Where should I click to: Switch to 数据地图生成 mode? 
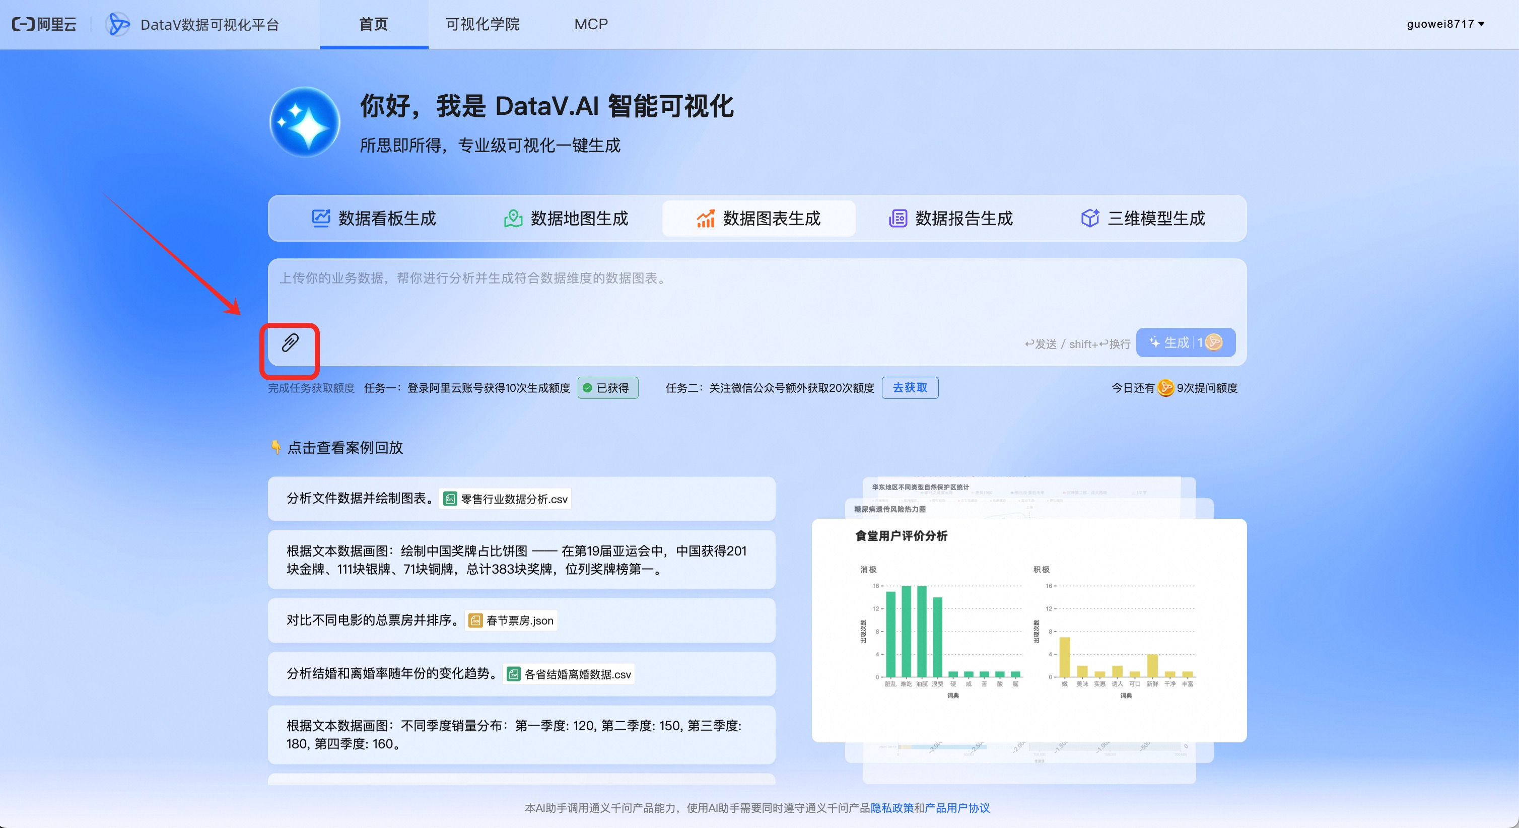tap(566, 218)
